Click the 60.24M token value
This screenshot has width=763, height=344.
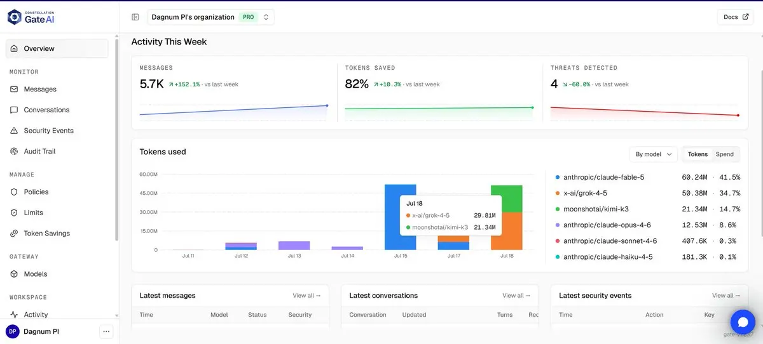[x=694, y=178]
